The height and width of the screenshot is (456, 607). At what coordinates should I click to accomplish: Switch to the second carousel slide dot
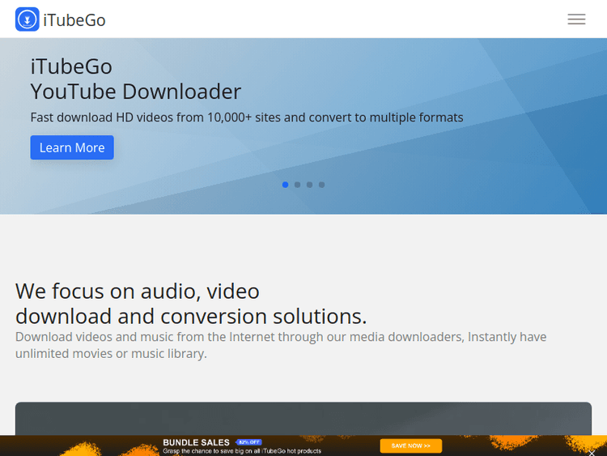pyautogui.click(x=297, y=185)
